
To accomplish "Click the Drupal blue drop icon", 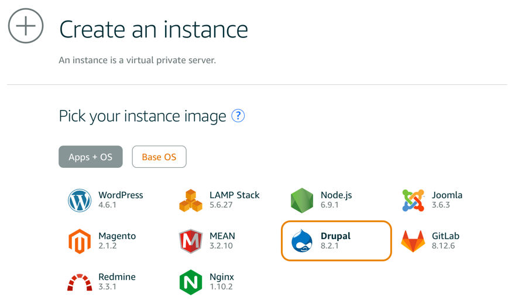I will pos(302,240).
